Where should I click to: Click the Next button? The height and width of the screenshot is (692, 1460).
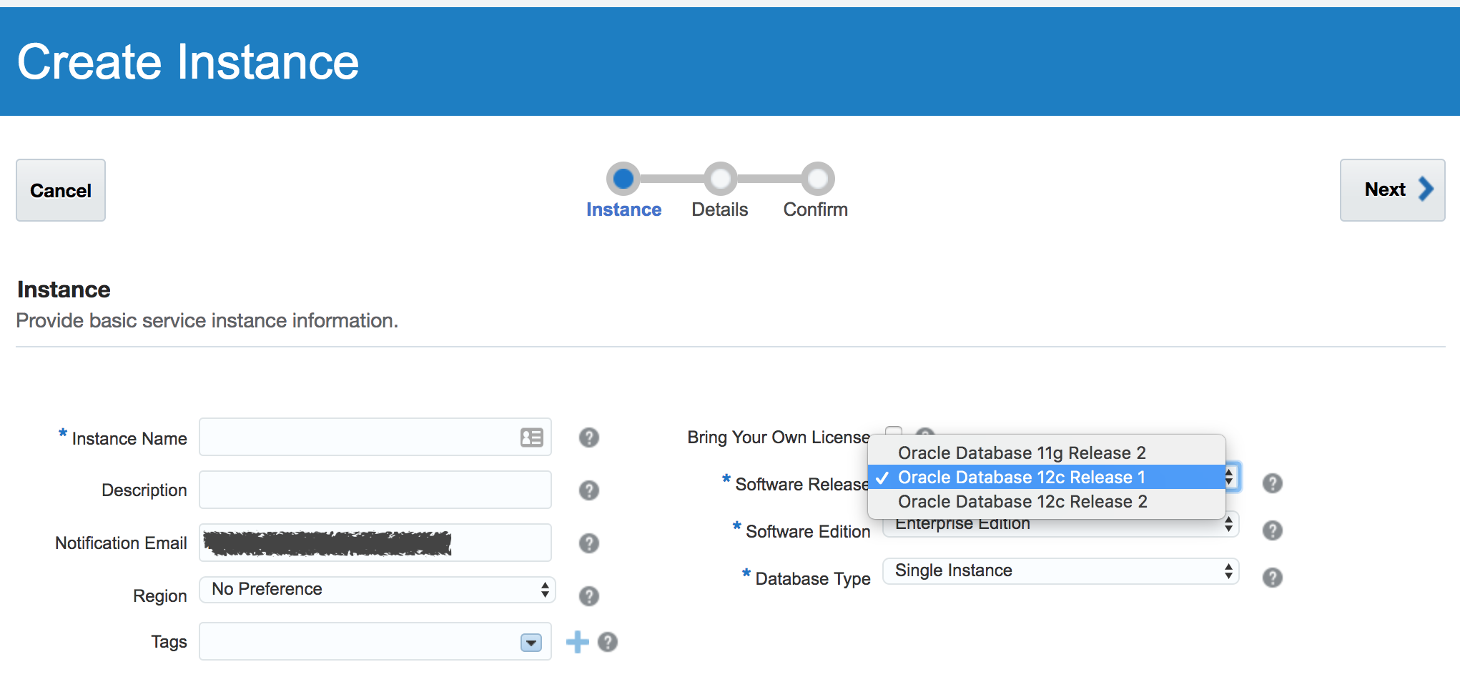point(1392,190)
